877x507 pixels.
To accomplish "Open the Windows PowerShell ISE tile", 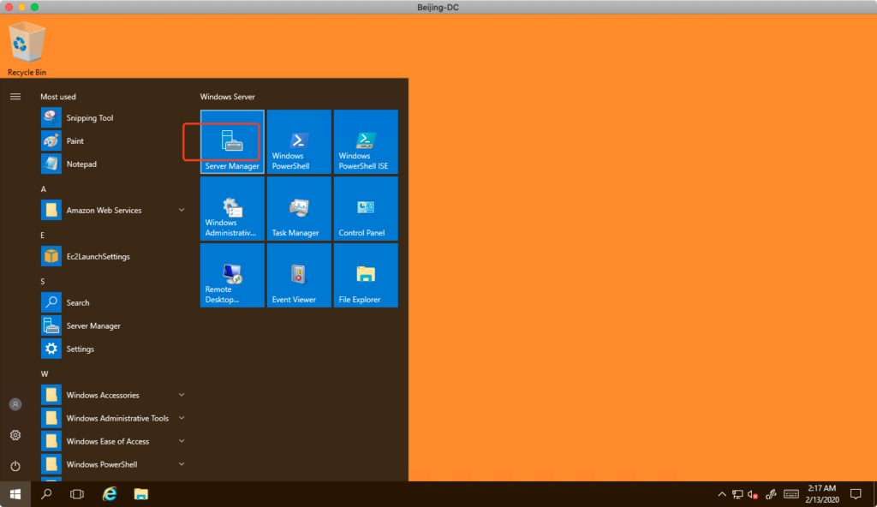I will [366, 142].
